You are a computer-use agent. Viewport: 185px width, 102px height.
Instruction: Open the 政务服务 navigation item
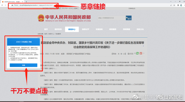point(113,29)
